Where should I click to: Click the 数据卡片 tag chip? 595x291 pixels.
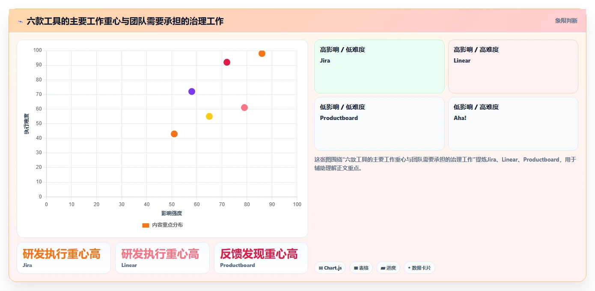[419, 268]
